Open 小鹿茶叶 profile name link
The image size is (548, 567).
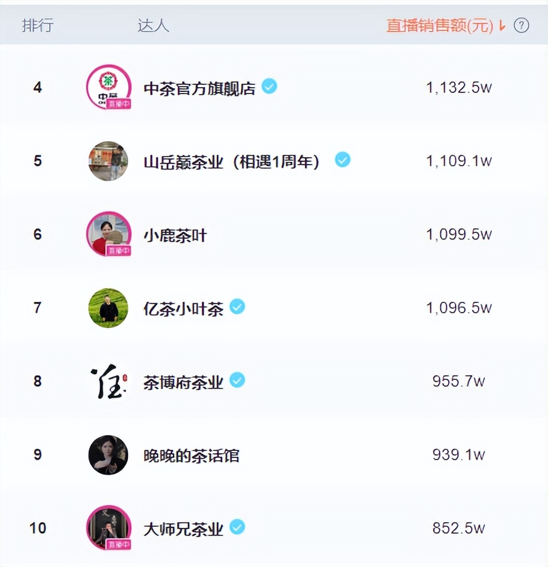[175, 235]
